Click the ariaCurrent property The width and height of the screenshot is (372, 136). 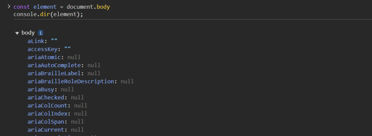(46, 130)
